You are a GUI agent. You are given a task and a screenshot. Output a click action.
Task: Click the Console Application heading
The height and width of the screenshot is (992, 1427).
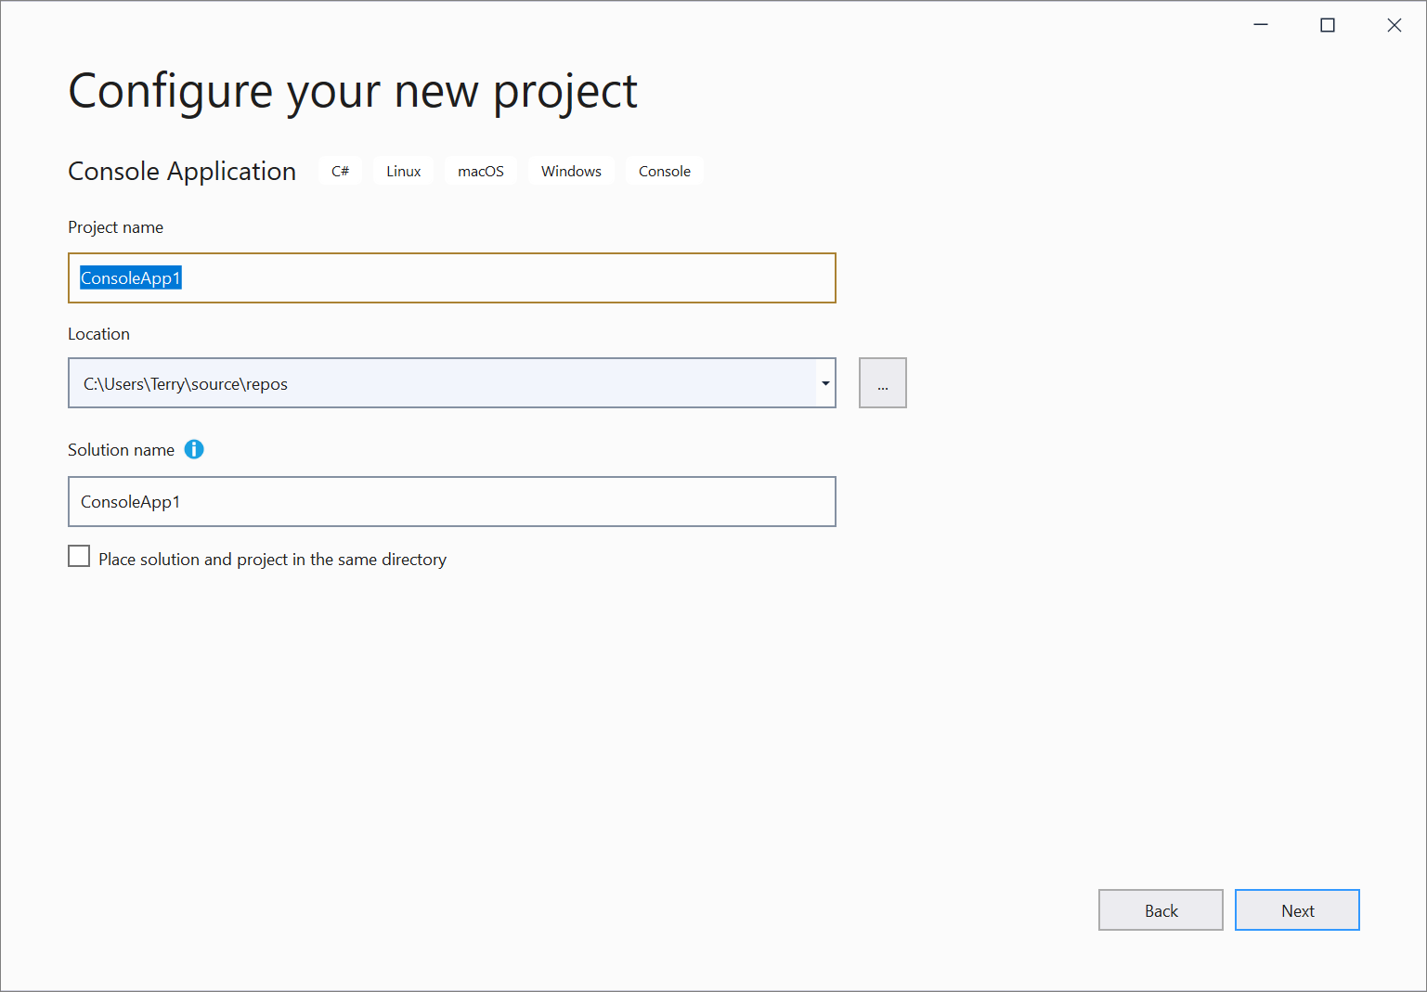tap(182, 172)
